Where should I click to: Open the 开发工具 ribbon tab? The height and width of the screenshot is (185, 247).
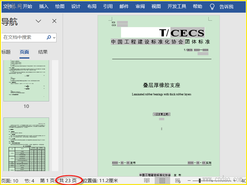click(x=177, y=6)
